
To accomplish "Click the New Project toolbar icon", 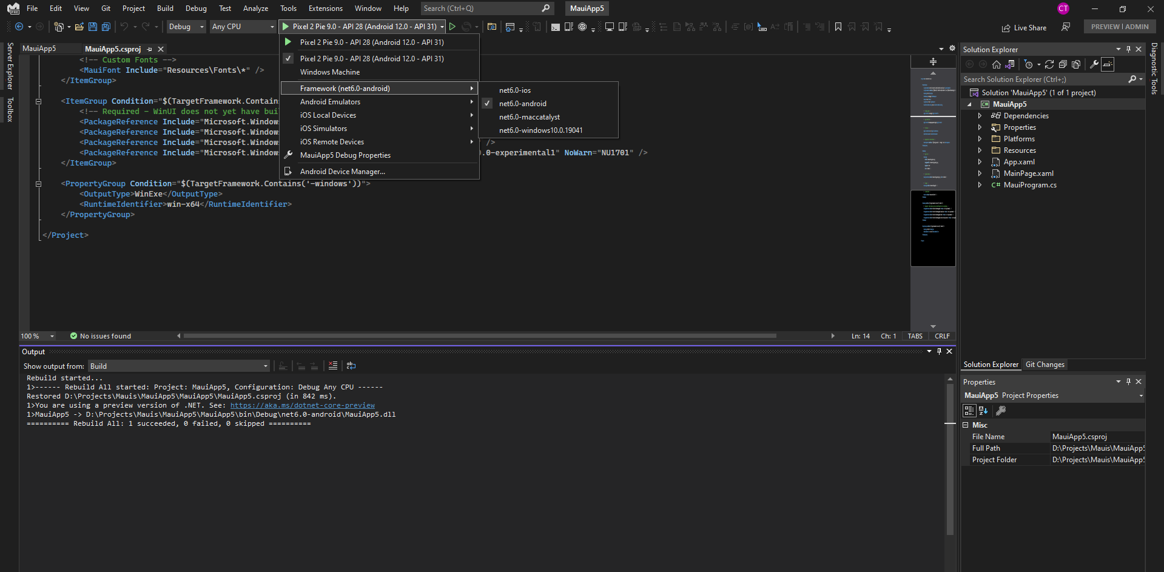I will pos(59,27).
